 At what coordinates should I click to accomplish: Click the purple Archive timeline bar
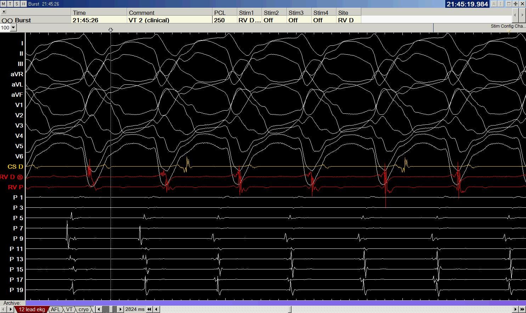(276, 303)
